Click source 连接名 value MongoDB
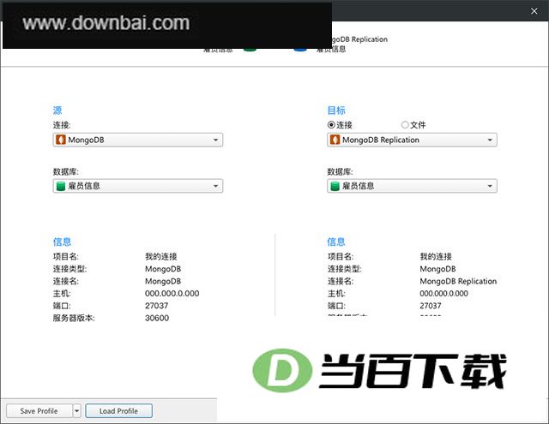 coord(163,281)
